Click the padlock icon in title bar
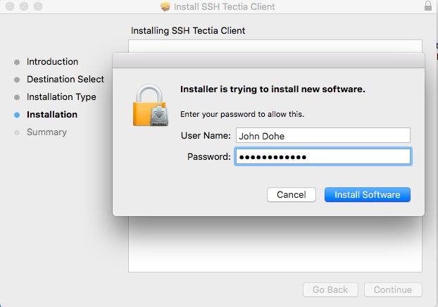 [428, 6]
